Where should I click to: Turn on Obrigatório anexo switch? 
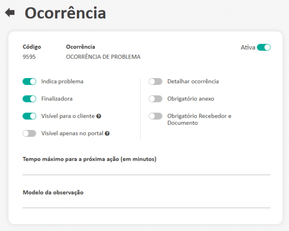tap(155, 99)
